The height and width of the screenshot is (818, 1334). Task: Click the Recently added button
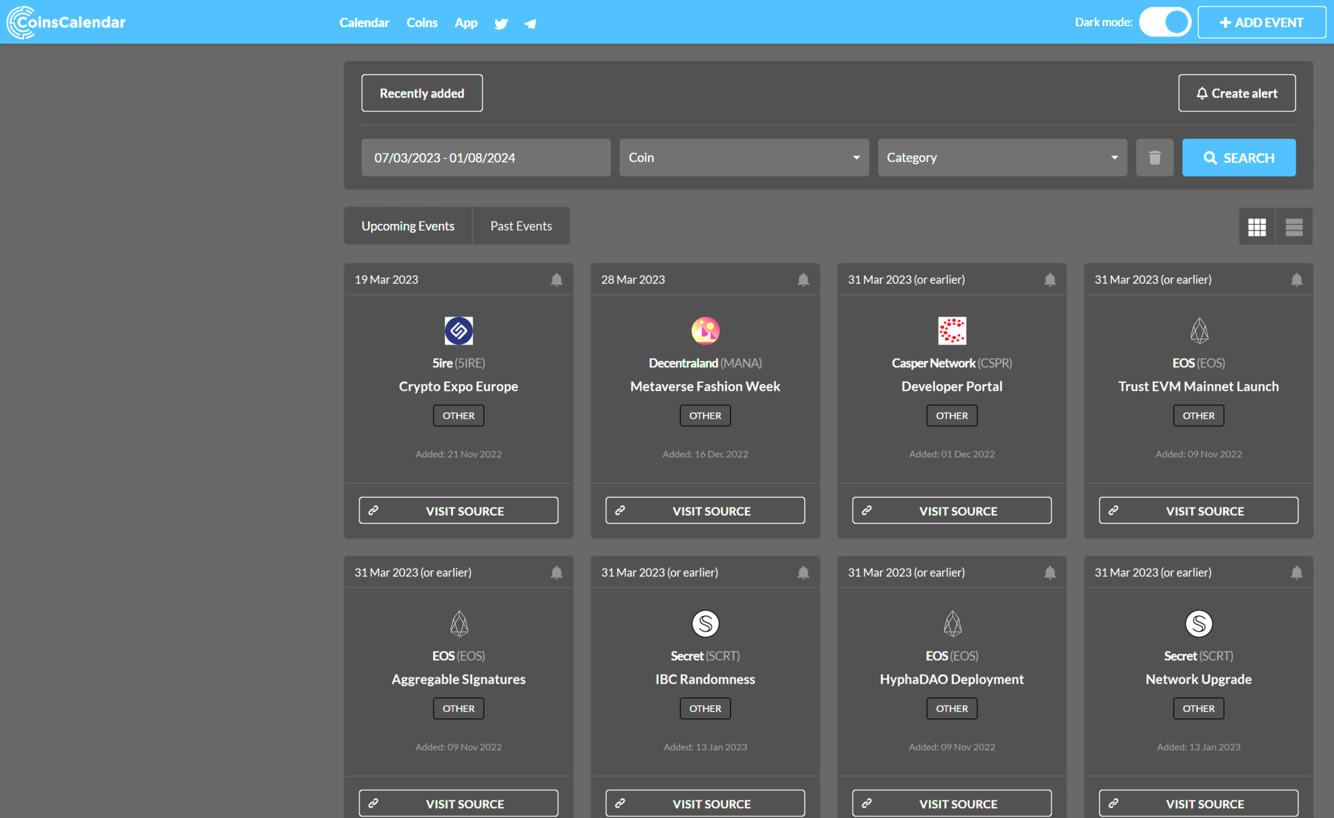422,93
